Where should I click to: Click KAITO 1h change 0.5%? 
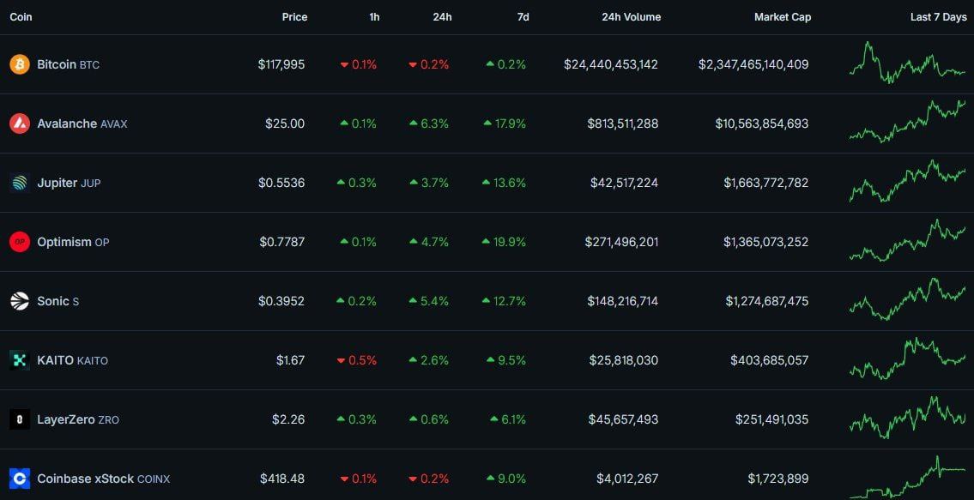point(356,360)
